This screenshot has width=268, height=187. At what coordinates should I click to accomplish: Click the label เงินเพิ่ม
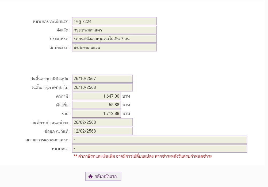(63, 105)
